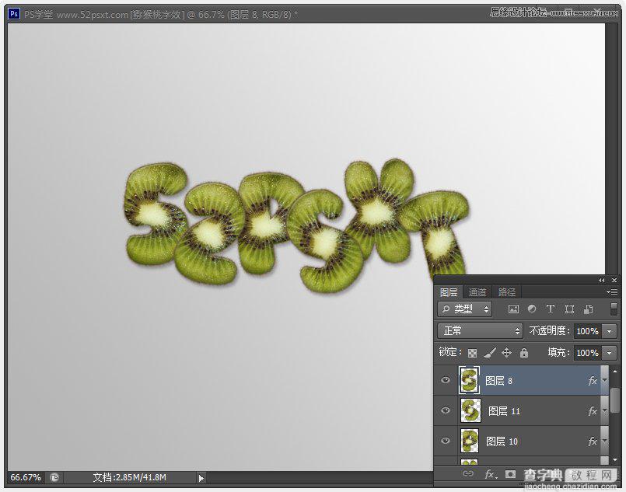
Task: Open status bar info arrow menu
Action: pyautogui.click(x=201, y=478)
